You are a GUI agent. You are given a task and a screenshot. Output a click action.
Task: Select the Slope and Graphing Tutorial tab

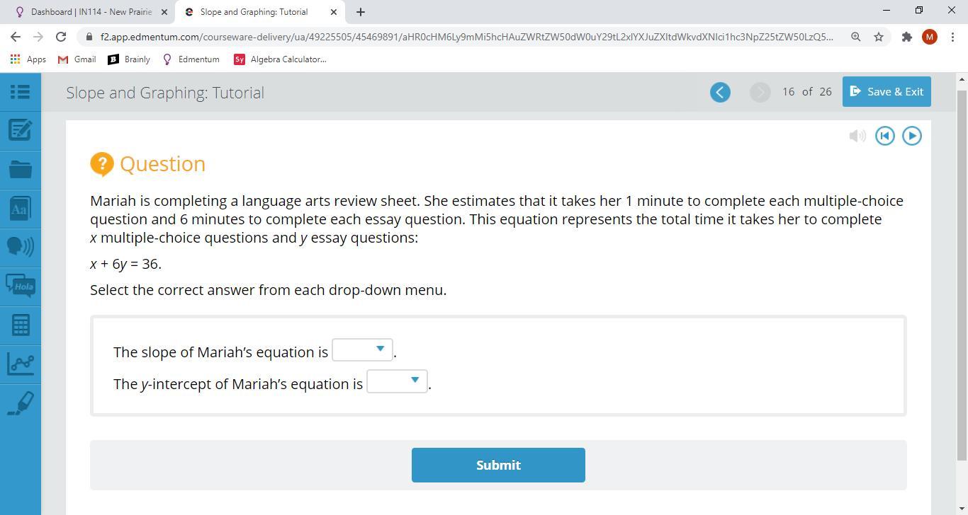258,12
